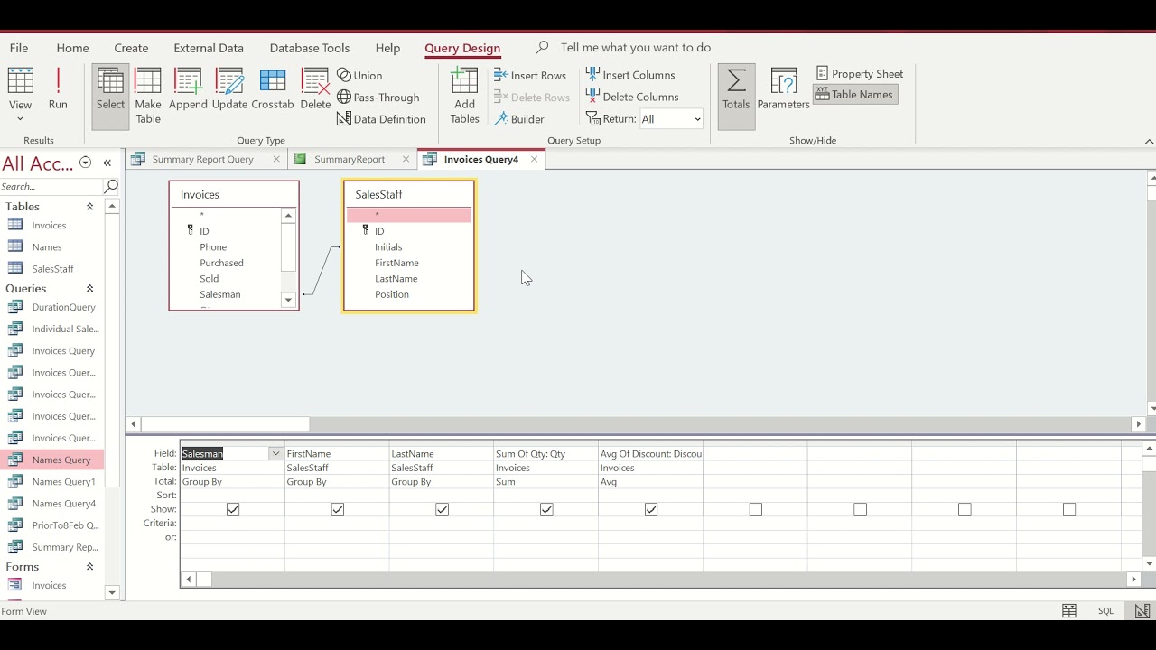Screen dimensions: 1156x650
Task: Close the Invoices Query4 tab
Action: pyautogui.click(x=535, y=159)
